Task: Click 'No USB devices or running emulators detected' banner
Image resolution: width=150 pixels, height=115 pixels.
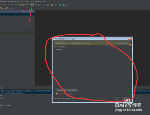Action: click(x=92, y=43)
